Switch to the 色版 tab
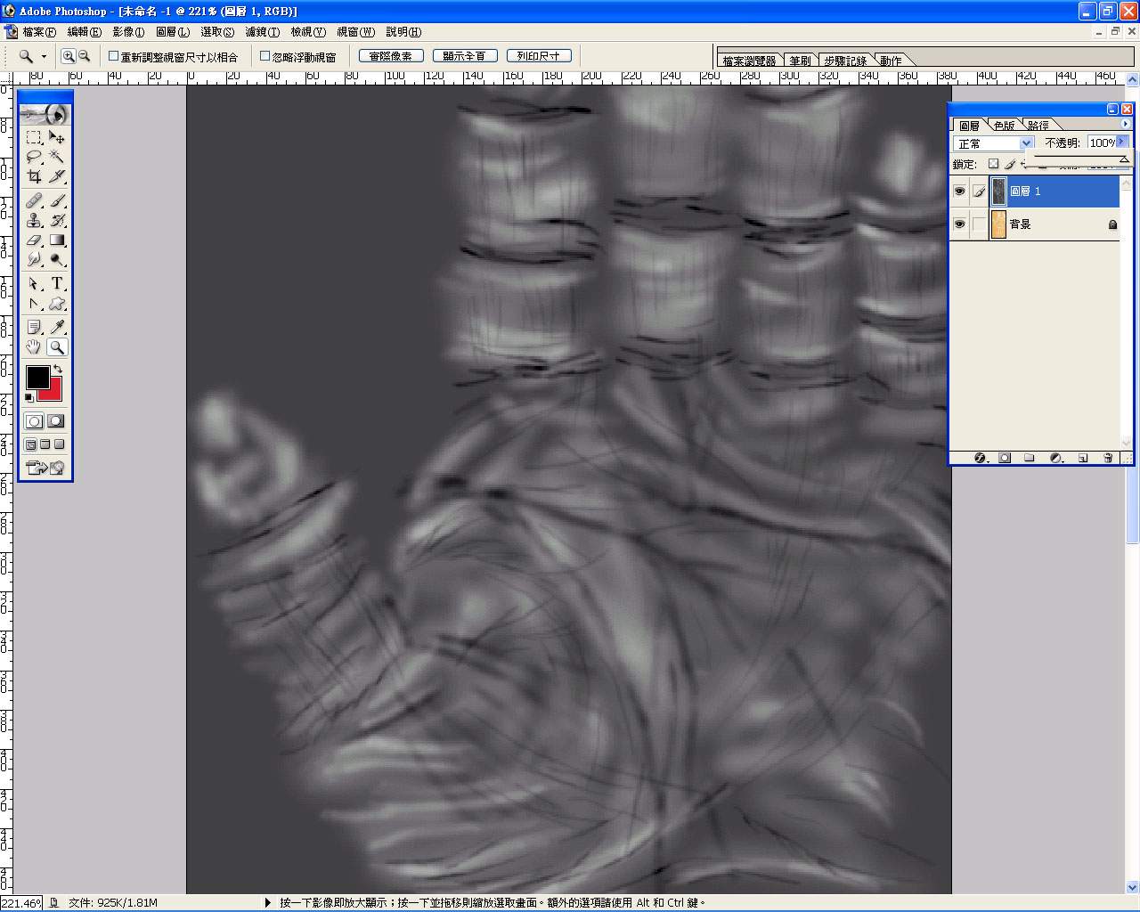The image size is (1140, 912). point(1004,126)
